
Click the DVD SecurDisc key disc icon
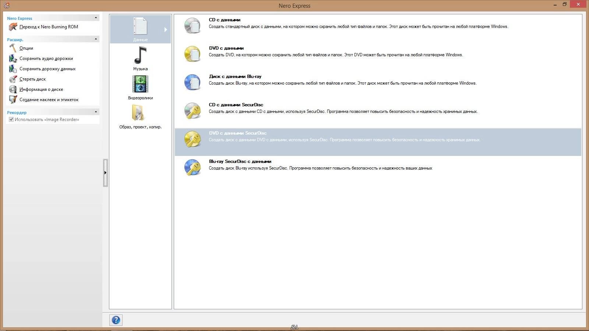coord(192,139)
